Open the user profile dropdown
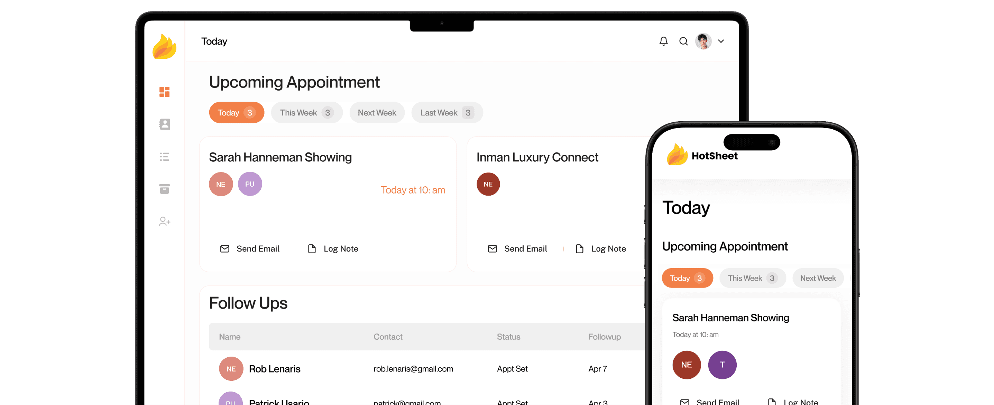This screenshot has width=994, height=405. pos(721,41)
